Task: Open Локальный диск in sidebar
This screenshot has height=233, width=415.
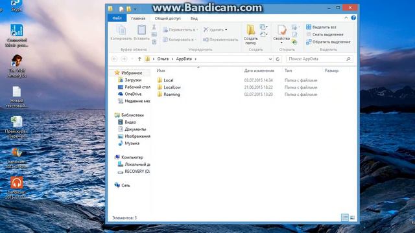Action: coord(137,164)
